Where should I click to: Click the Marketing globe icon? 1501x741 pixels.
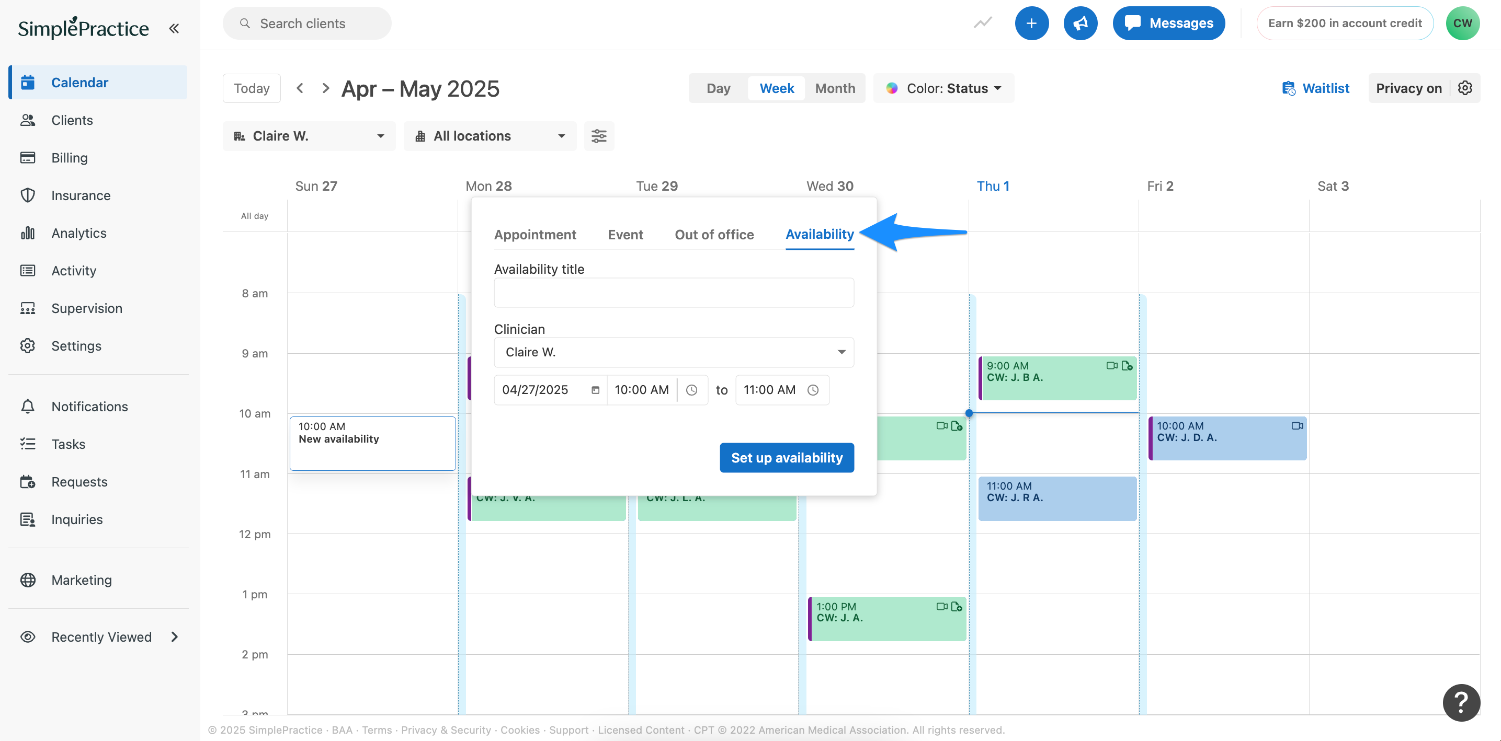[x=27, y=580]
